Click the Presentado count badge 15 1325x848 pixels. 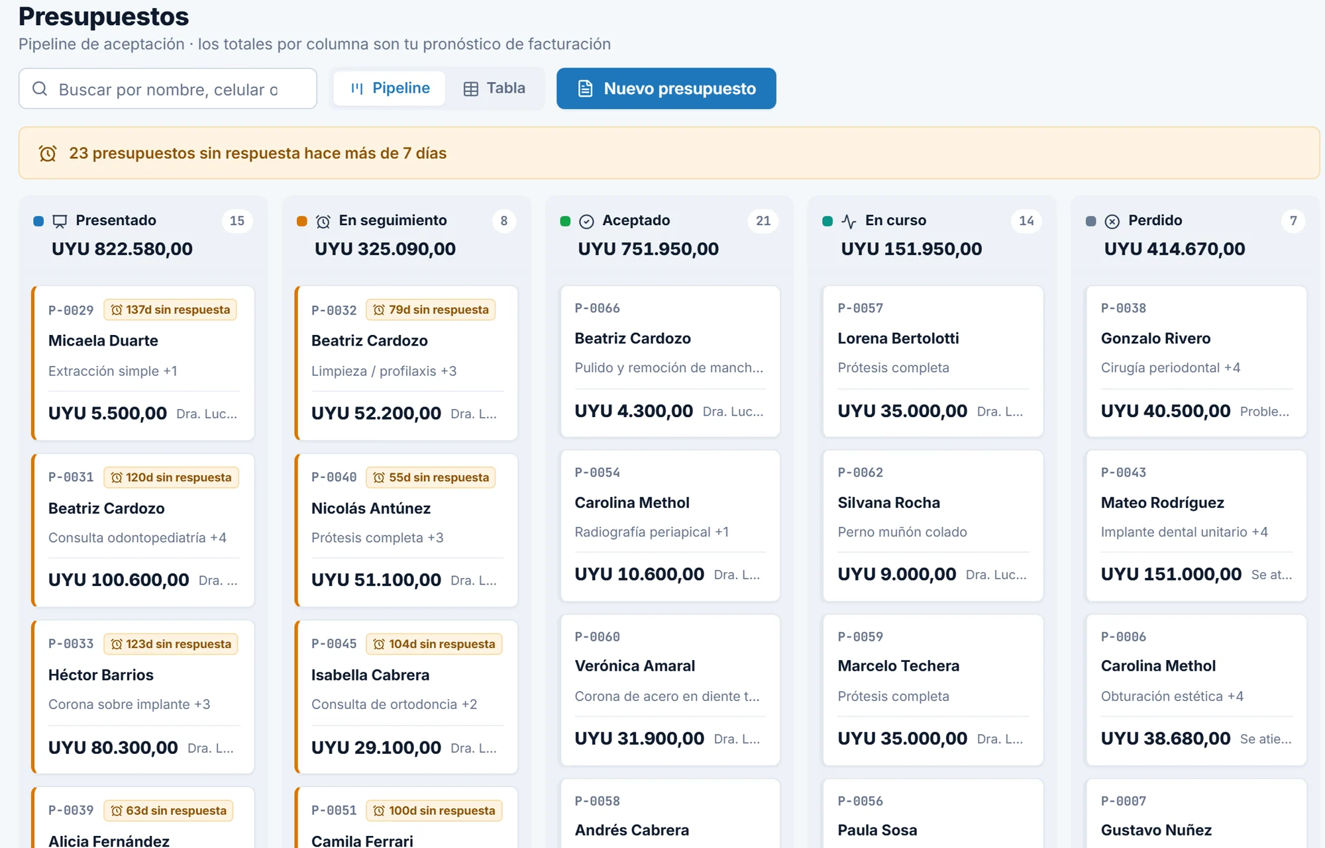coord(237,221)
